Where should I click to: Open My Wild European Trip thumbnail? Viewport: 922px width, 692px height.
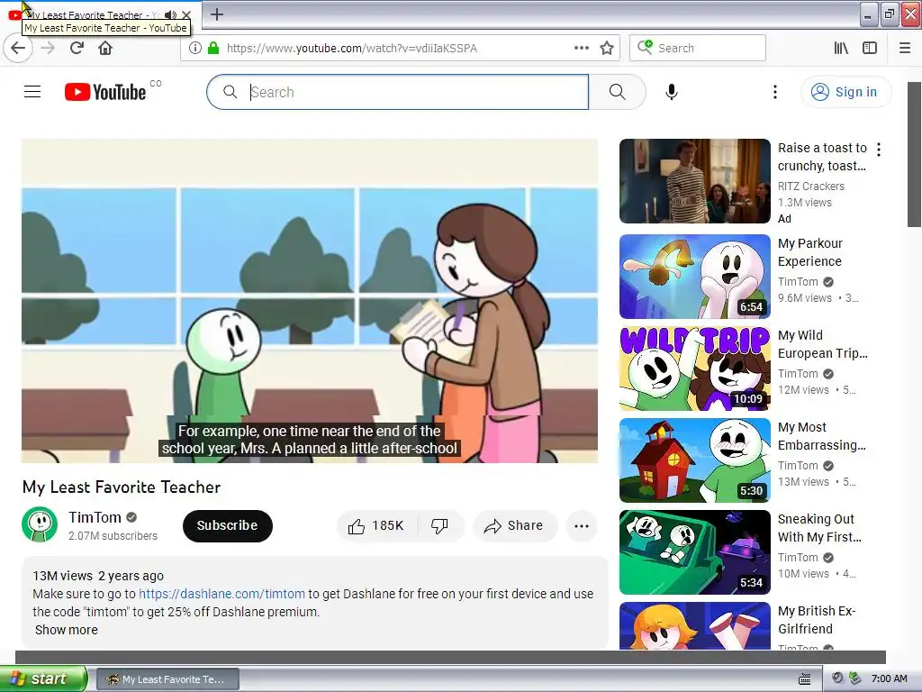pos(694,369)
